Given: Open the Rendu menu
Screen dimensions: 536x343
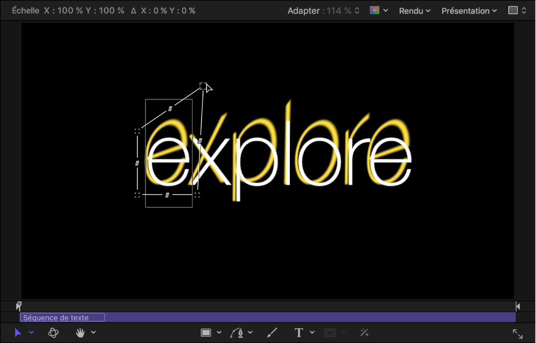Looking at the screenshot, I should (x=415, y=11).
